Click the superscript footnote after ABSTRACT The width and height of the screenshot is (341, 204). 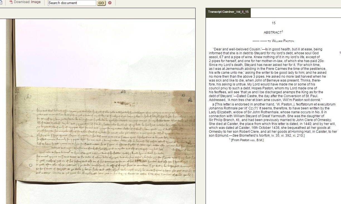click(x=282, y=31)
